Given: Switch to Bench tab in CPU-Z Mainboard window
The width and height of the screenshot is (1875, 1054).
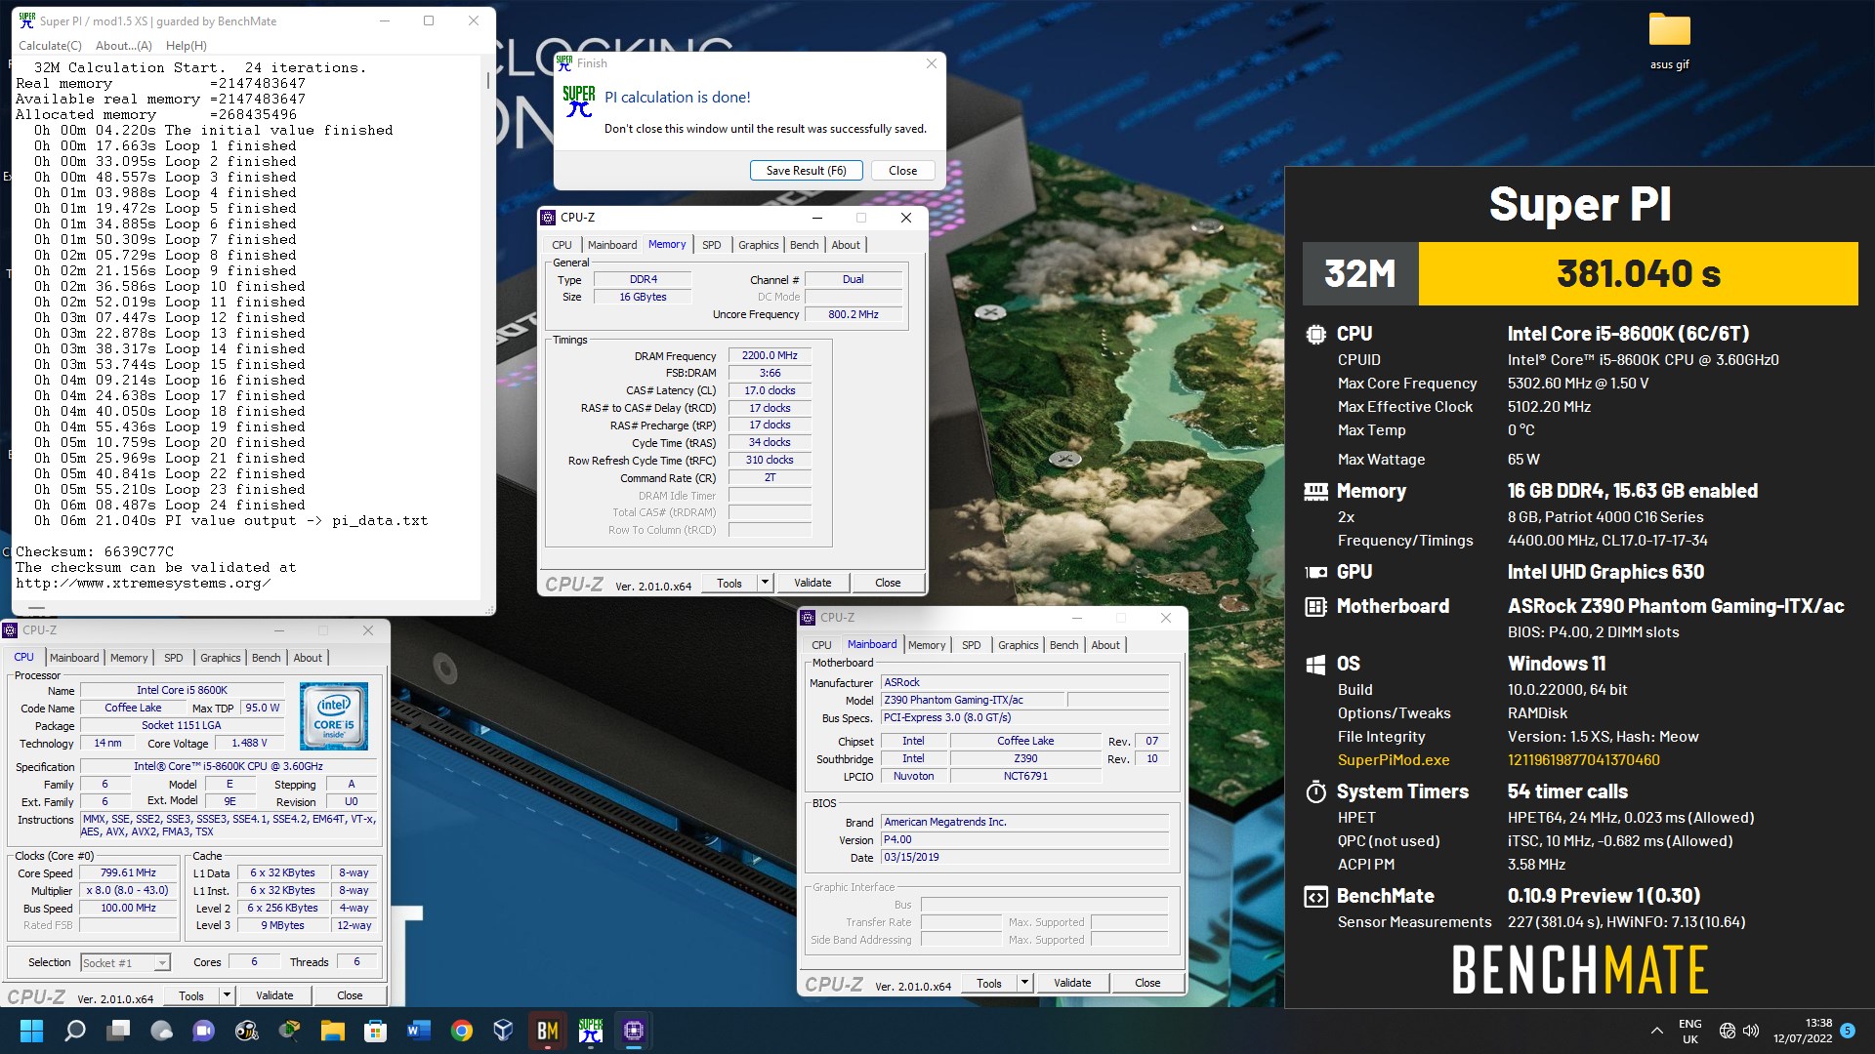Looking at the screenshot, I should 1063,645.
